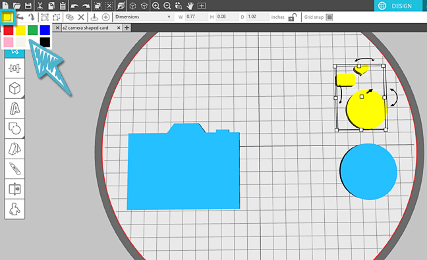This screenshot has width=427, height=260.
Task: Select the 3D box shape tool
Action: (14, 88)
